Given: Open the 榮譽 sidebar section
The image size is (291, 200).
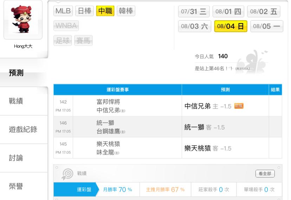Looking at the screenshot, I should tap(24, 186).
